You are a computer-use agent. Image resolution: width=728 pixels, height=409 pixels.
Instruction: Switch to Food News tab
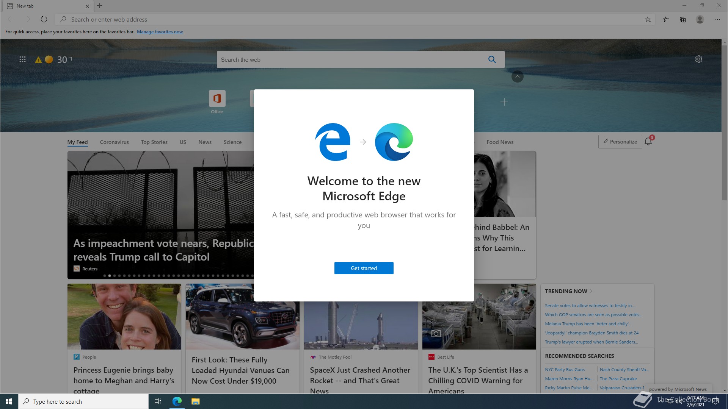(x=500, y=142)
